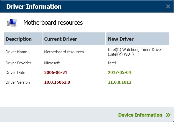The width and height of the screenshot is (174, 122).
Task: Select the Intel(R) Watchdog Timer Driver name
Action: [135, 52]
